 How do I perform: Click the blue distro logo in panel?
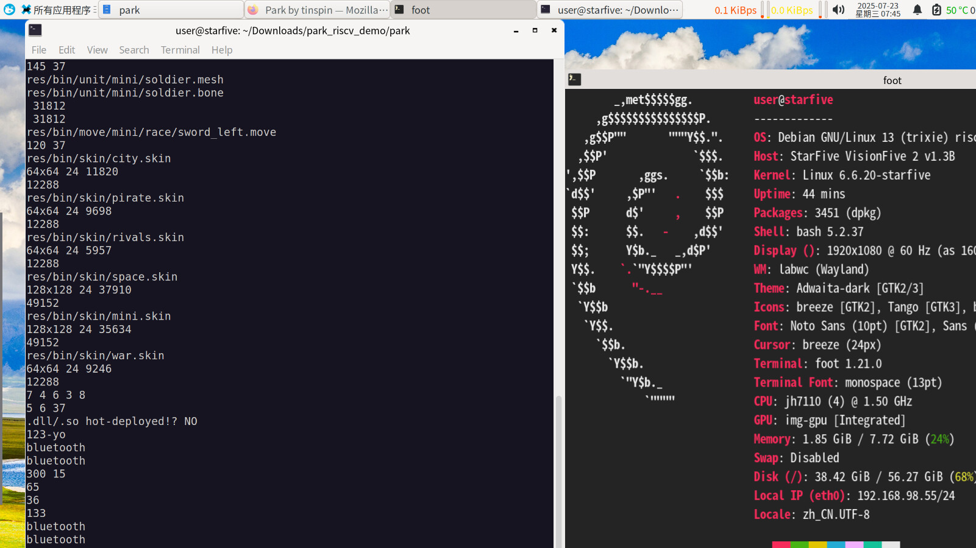(x=9, y=10)
